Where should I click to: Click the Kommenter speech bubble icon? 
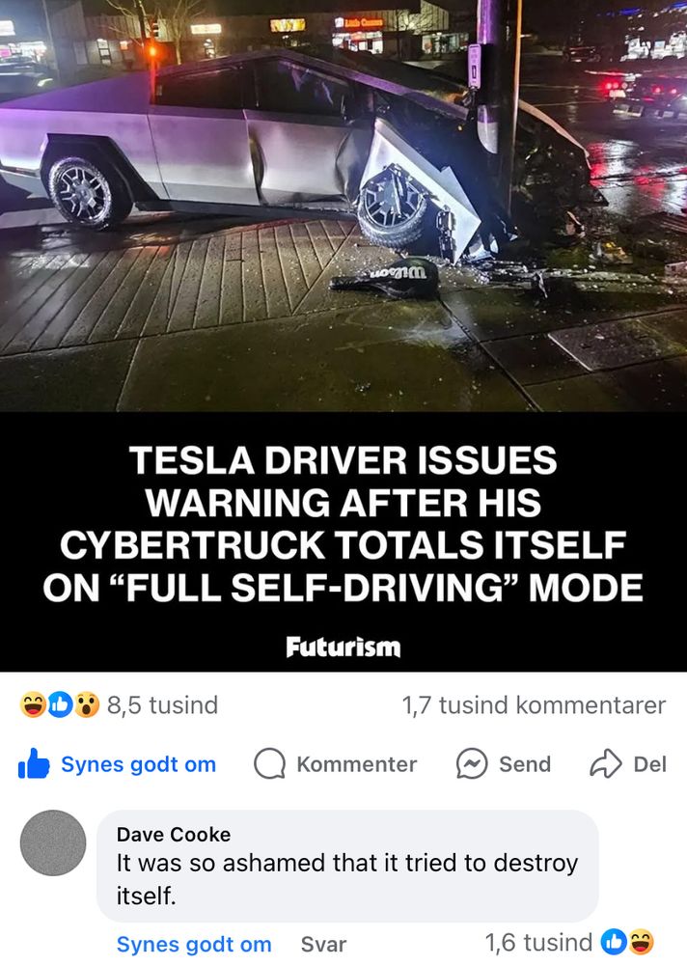tap(269, 764)
